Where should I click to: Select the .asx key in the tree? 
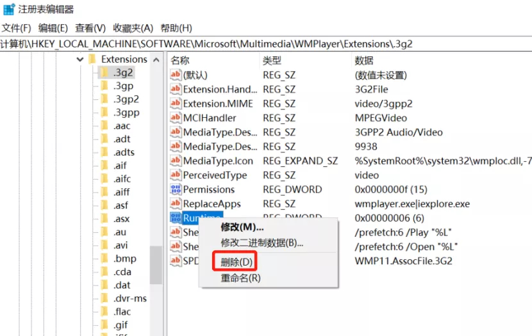[x=122, y=219]
